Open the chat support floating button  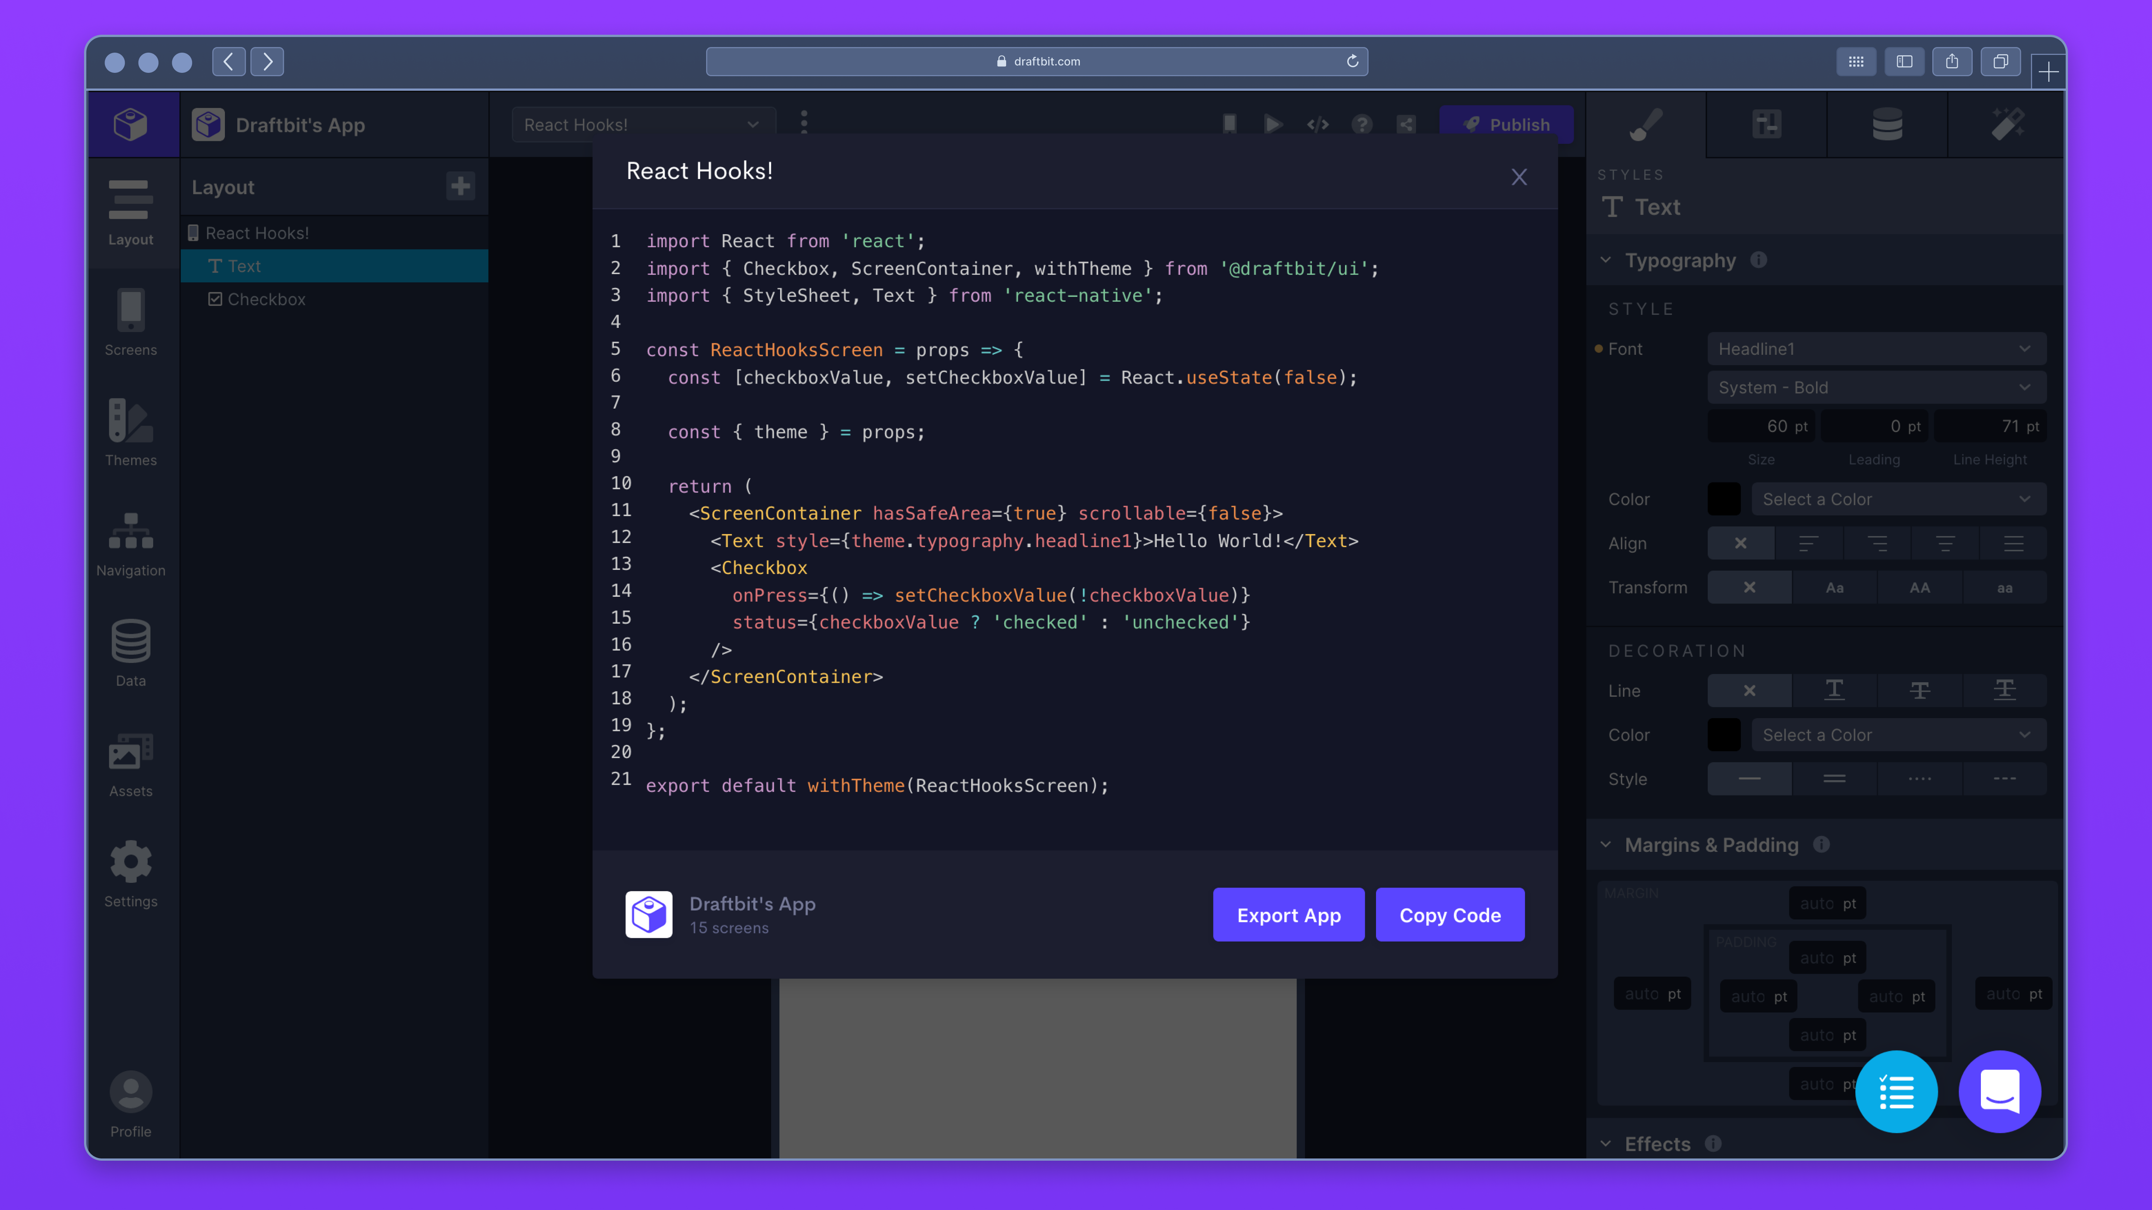tap(2000, 1090)
